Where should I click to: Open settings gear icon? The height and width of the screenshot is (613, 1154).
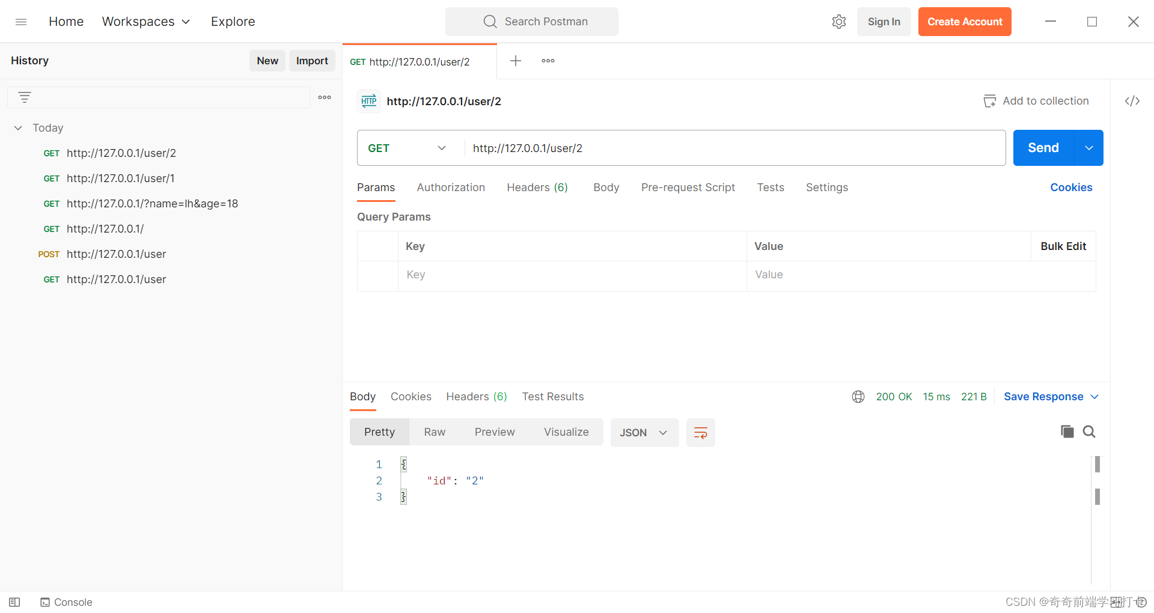[x=839, y=22]
